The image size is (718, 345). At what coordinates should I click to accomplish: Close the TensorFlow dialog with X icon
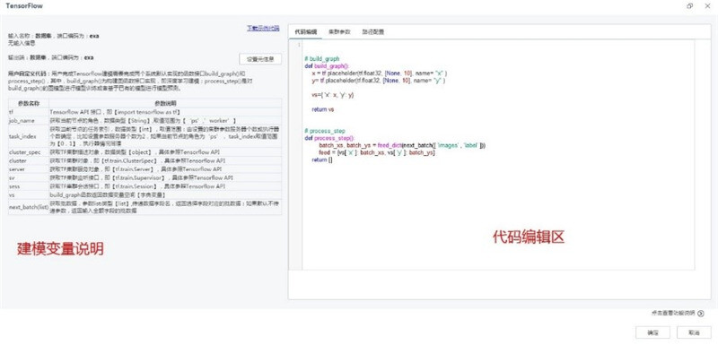(x=707, y=6)
